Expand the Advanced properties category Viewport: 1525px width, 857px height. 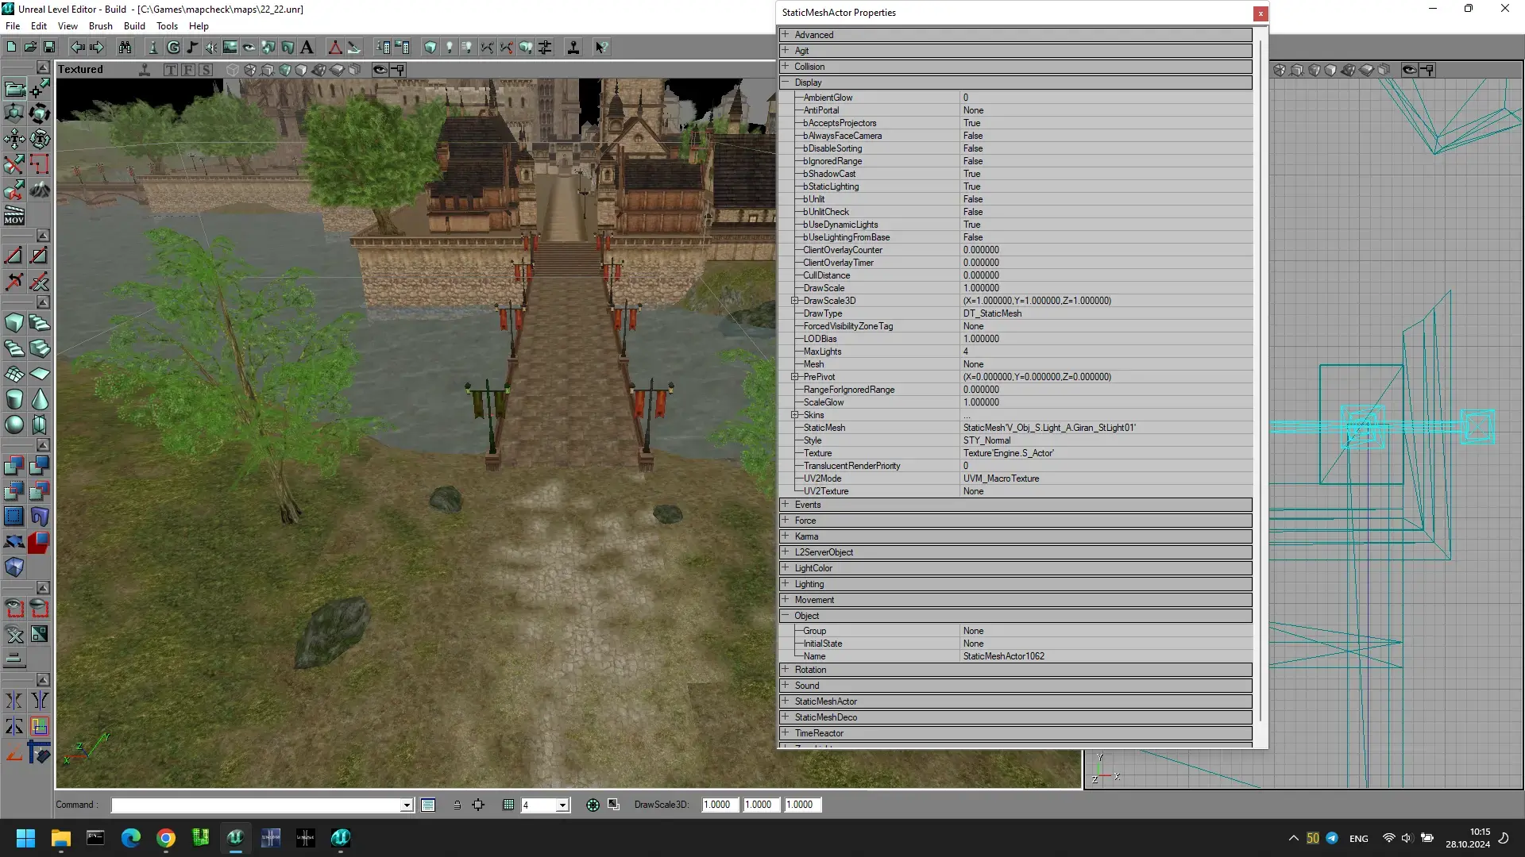point(786,35)
